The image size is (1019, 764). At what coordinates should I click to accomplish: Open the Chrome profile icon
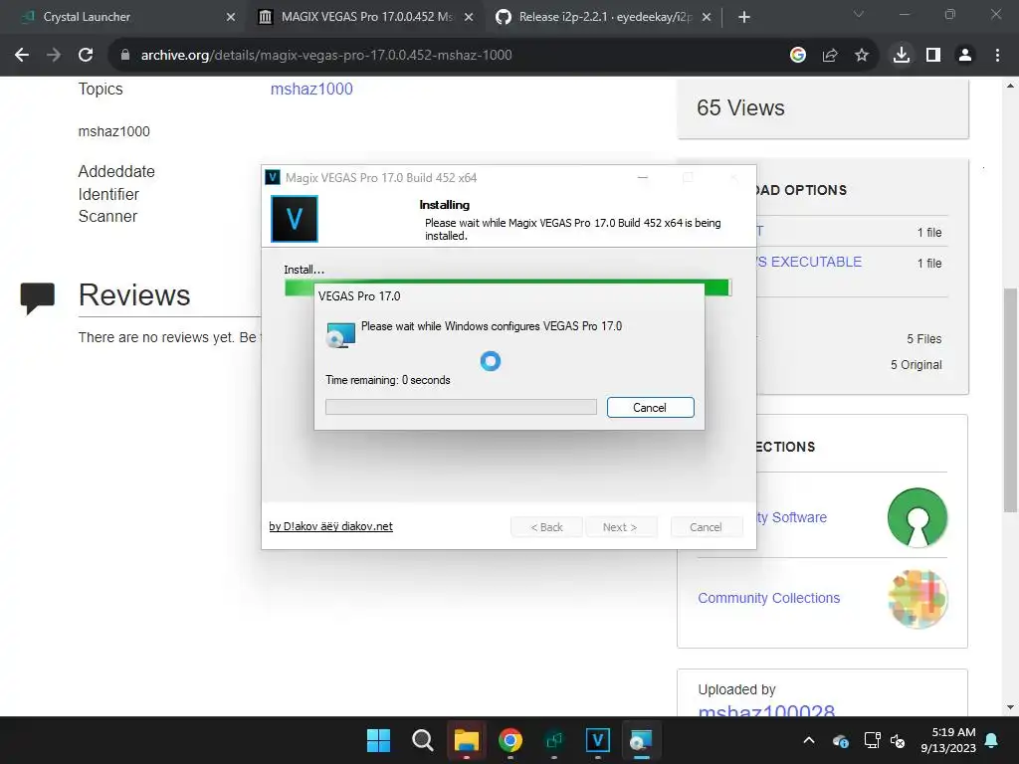965,56
